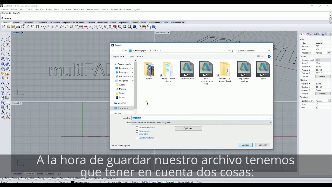Check the Guardar sólo geometría checkbox

137,131
